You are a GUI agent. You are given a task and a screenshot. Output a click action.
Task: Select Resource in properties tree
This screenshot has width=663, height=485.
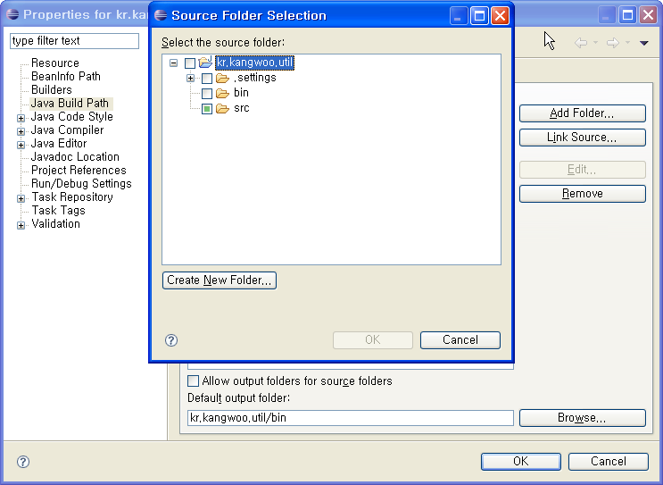(x=55, y=63)
